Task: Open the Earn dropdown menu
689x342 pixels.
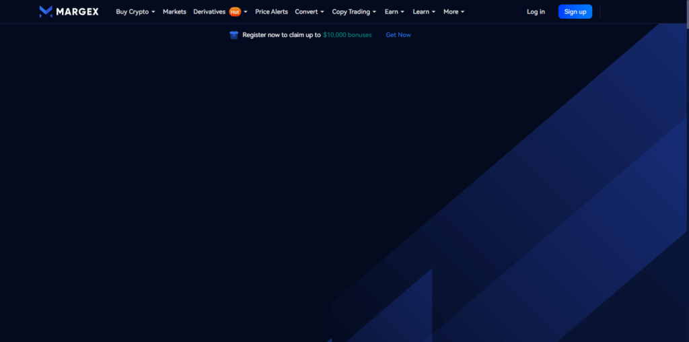Action: 394,11
